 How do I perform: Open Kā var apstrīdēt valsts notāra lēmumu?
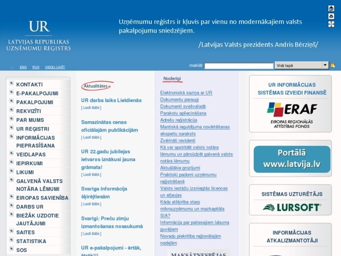[197, 154]
